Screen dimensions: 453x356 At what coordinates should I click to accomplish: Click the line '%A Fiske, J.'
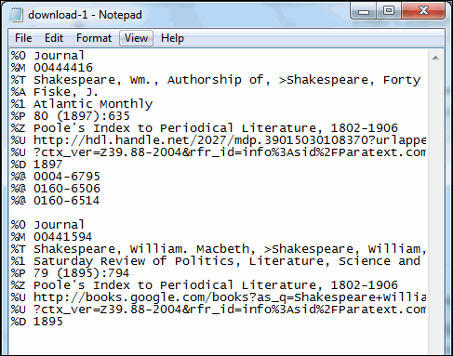55,92
